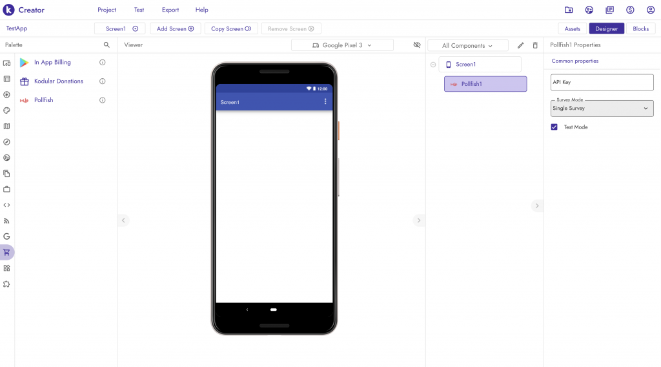Show info for Kodular Donations
Image resolution: width=661 pixels, height=367 pixels.
click(102, 81)
